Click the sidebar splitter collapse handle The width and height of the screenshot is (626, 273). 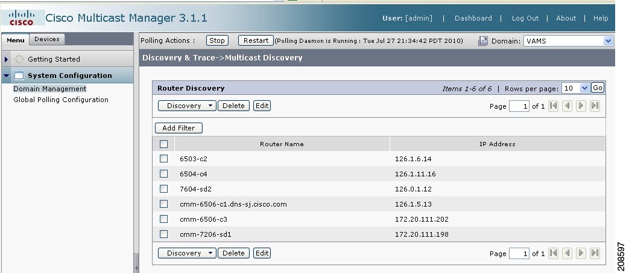(x=136, y=263)
